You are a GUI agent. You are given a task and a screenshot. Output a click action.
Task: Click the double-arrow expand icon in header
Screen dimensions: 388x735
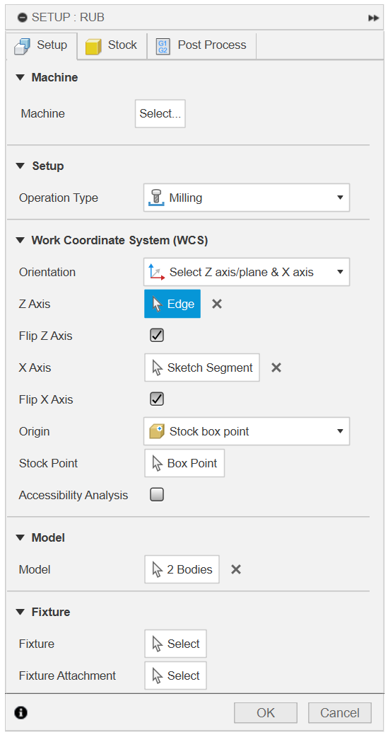click(x=373, y=18)
